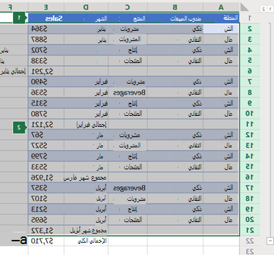Screen dimensions: 274x255
Task: Select the $315 sales cell in row 9
Action: tap(47, 103)
